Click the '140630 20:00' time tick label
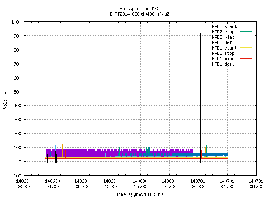 169,184
